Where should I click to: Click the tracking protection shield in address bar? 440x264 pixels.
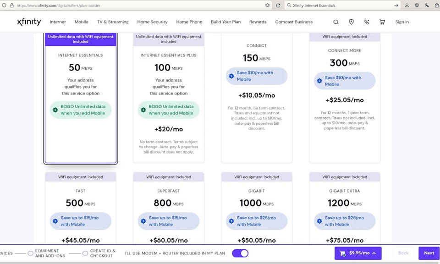coord(4,5)
